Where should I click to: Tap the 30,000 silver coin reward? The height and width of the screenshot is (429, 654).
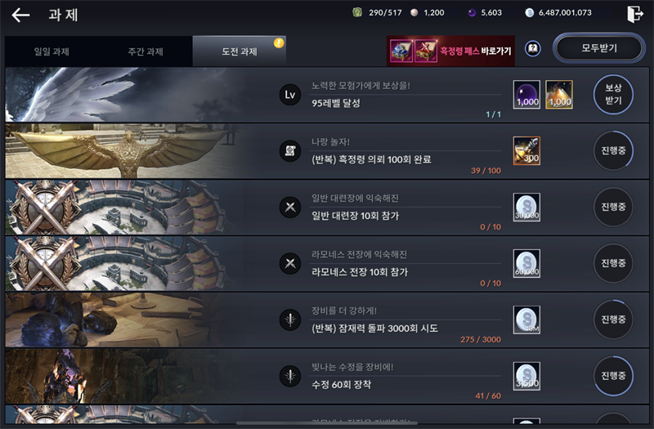pos(526,208)
